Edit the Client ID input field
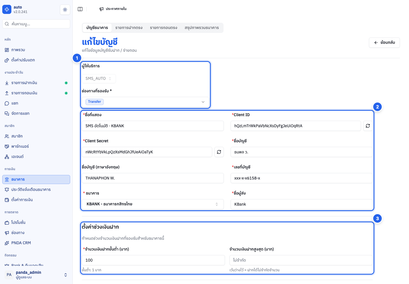This screenshot has height=284, width=409. pyautogui.click(x=296, y=126)
